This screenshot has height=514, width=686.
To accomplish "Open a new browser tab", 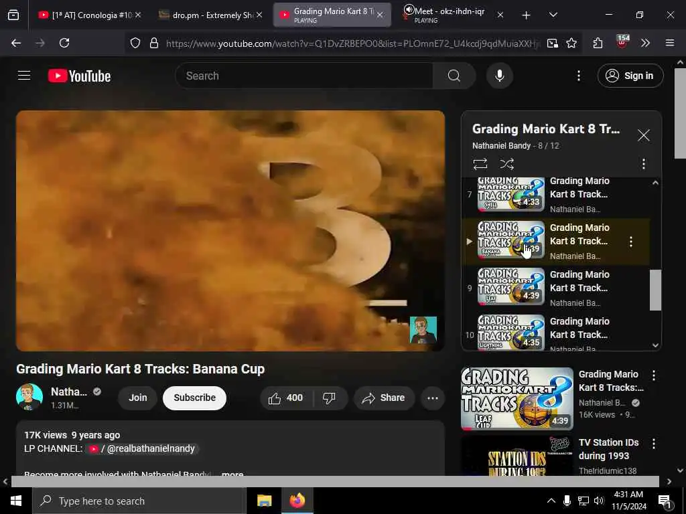I will pyautogui.click(x=526, y=15).
